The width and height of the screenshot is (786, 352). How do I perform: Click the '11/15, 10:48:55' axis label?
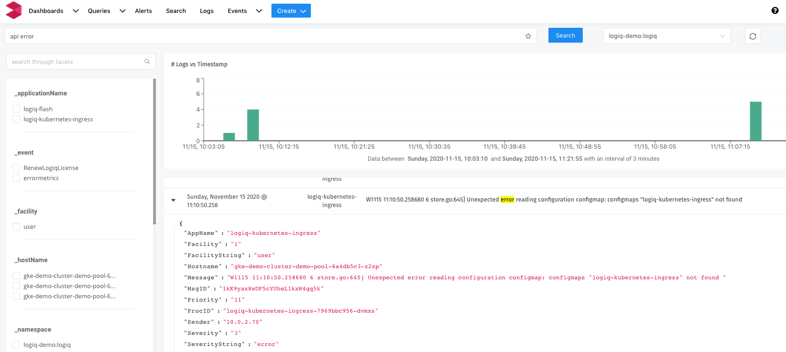pos(580,147)
